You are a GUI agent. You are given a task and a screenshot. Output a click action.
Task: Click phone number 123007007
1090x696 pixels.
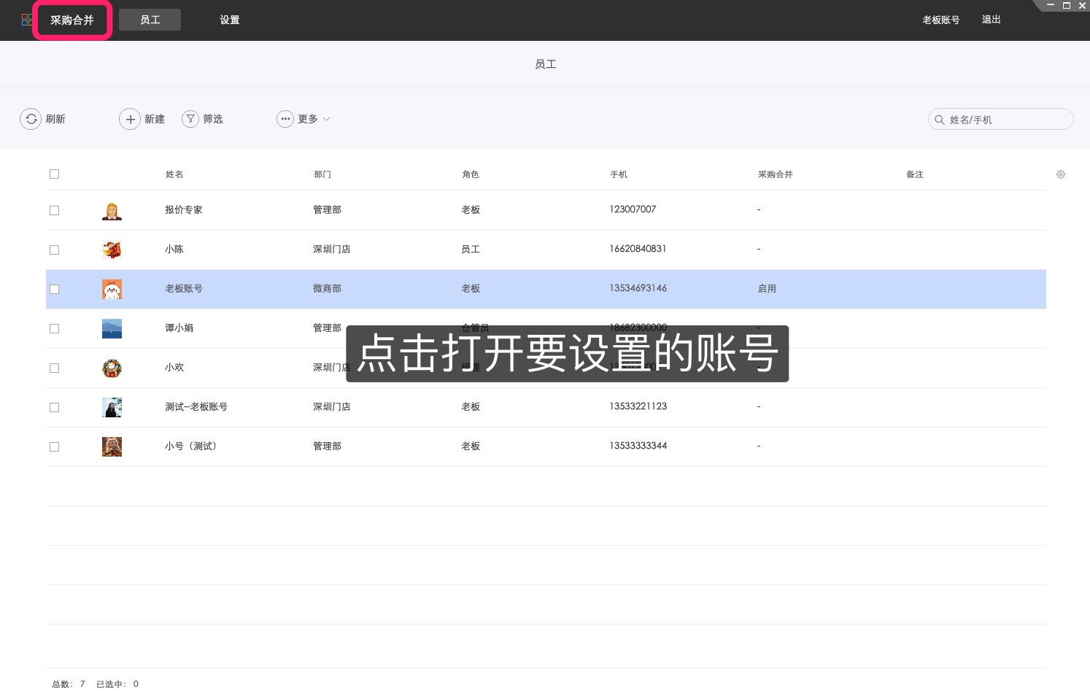pos(633,209)
